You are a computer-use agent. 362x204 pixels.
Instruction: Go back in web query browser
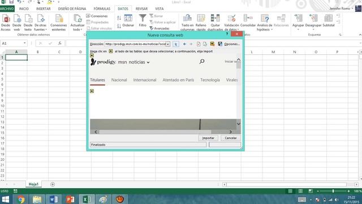click(x=184, y=44)
